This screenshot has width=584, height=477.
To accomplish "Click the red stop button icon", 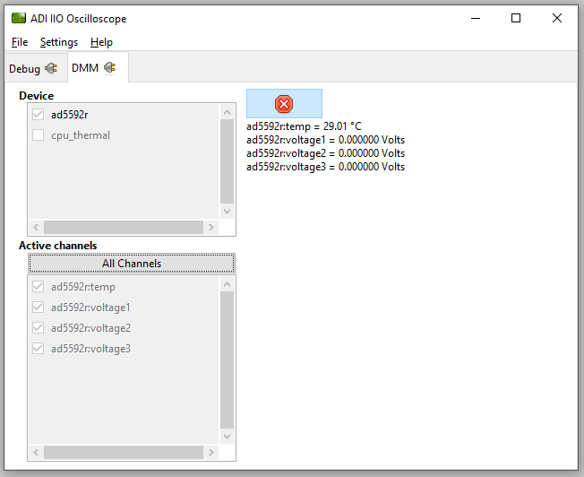I will click(x=284, y=104).
